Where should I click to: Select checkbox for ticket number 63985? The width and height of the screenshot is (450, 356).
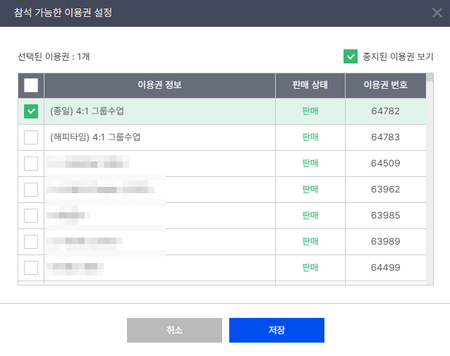click(31, 216)
